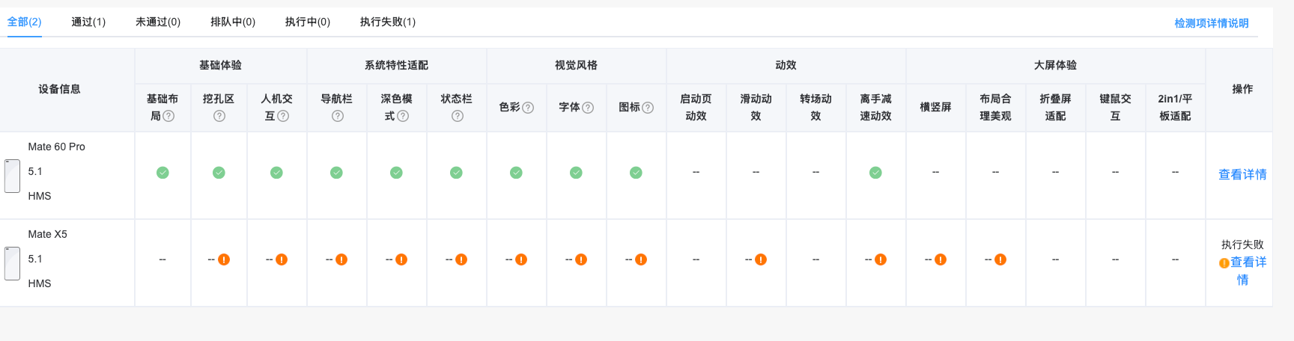Click help icon under 挖孔区
Image resolution: width=1294 pixels, height=341 pixels.
pyautogui.click(x=219, y=116)
